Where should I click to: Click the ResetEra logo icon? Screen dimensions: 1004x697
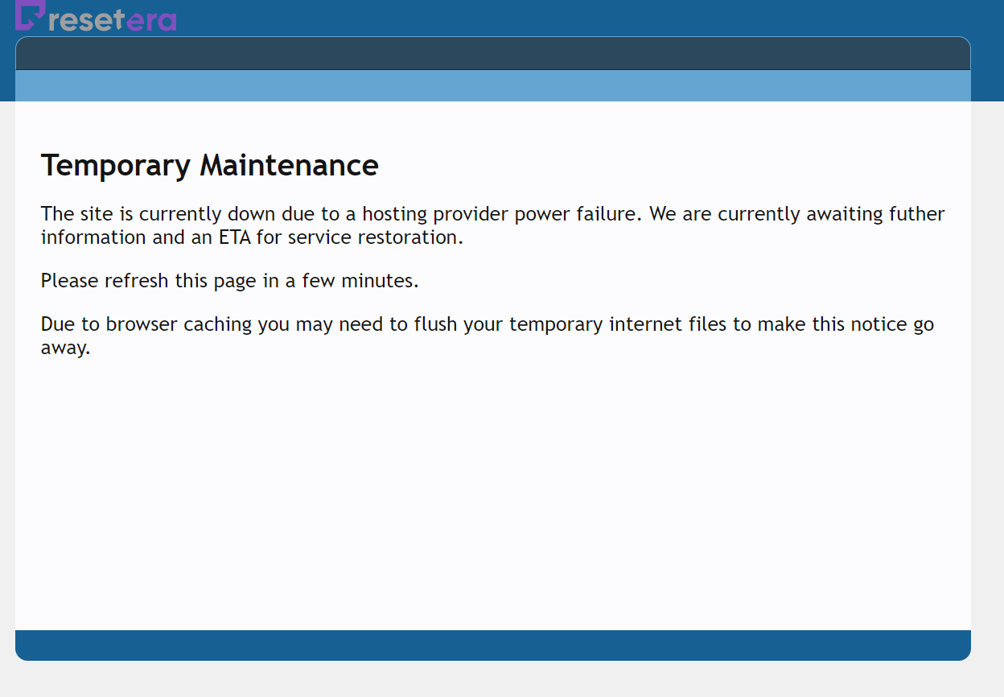[31, 15]
